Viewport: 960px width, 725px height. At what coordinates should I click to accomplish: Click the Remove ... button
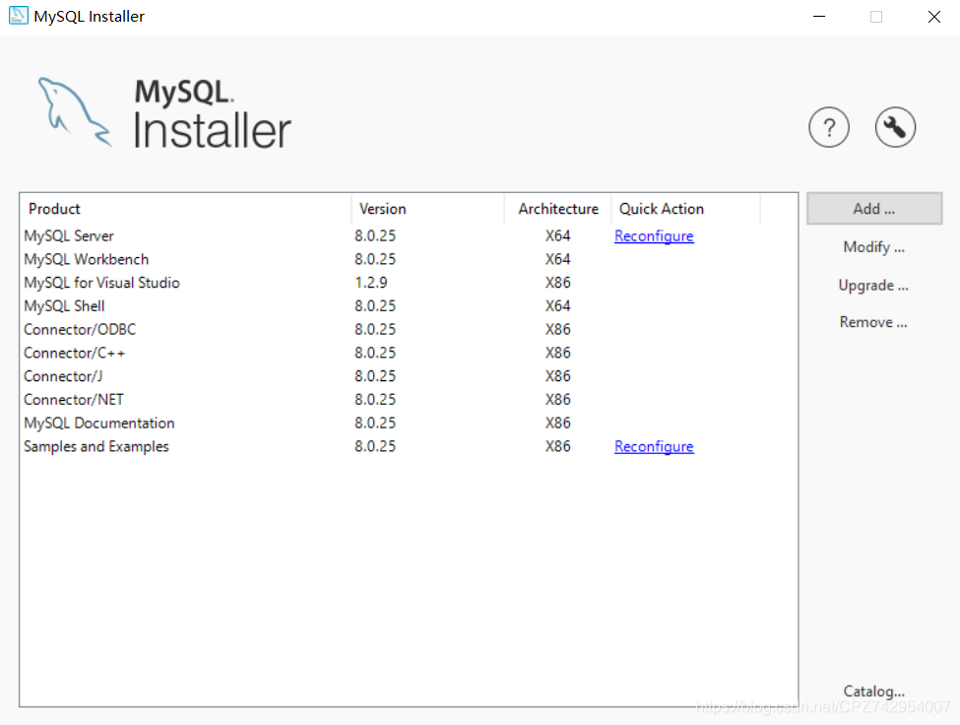(x=873, y=322)
